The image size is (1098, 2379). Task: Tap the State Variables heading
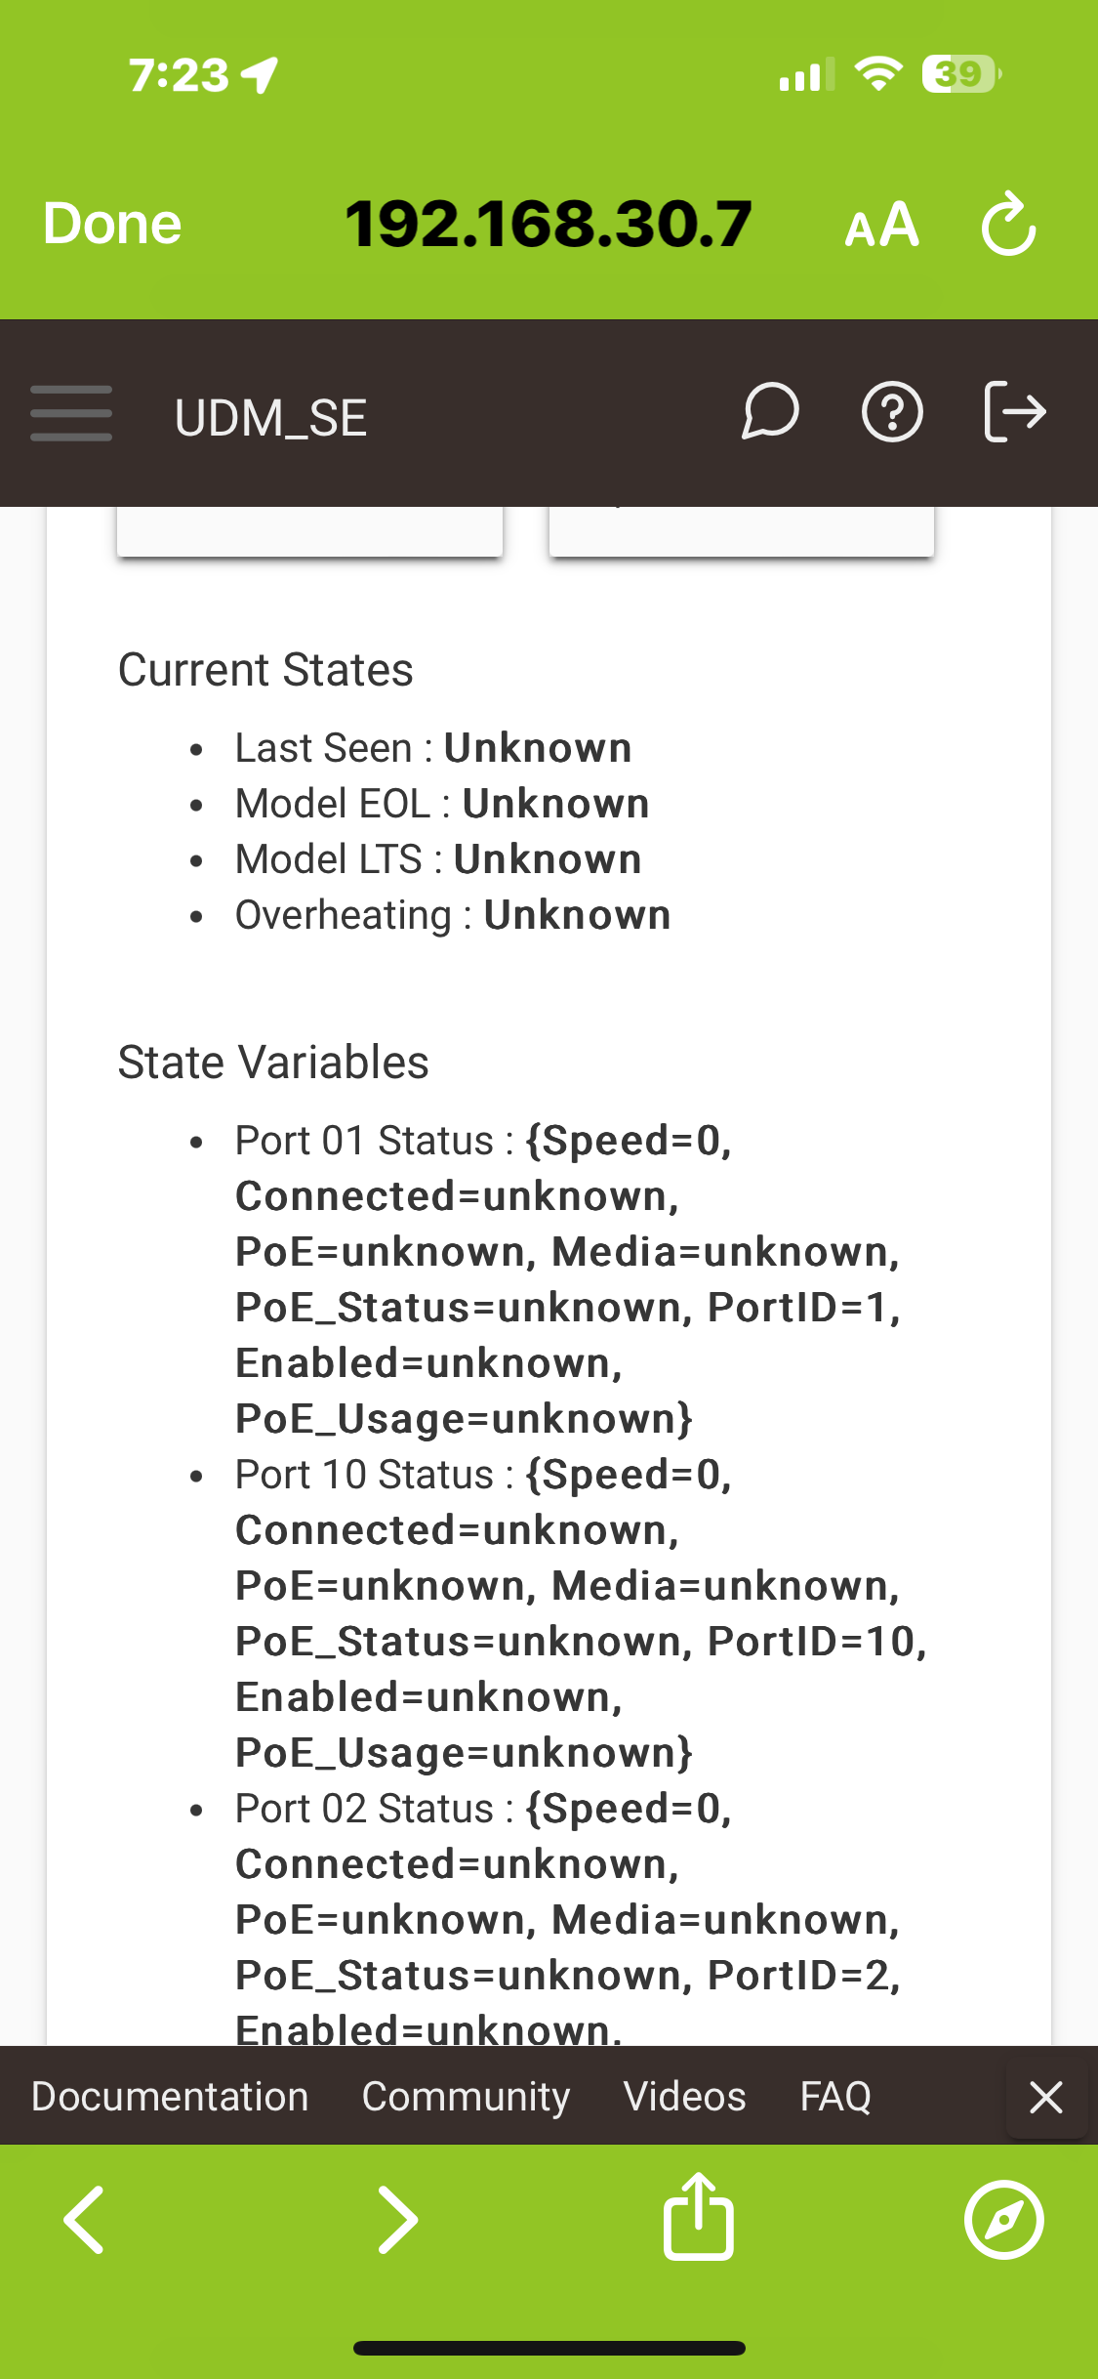pyautogui.click(x=273, y=1063)
